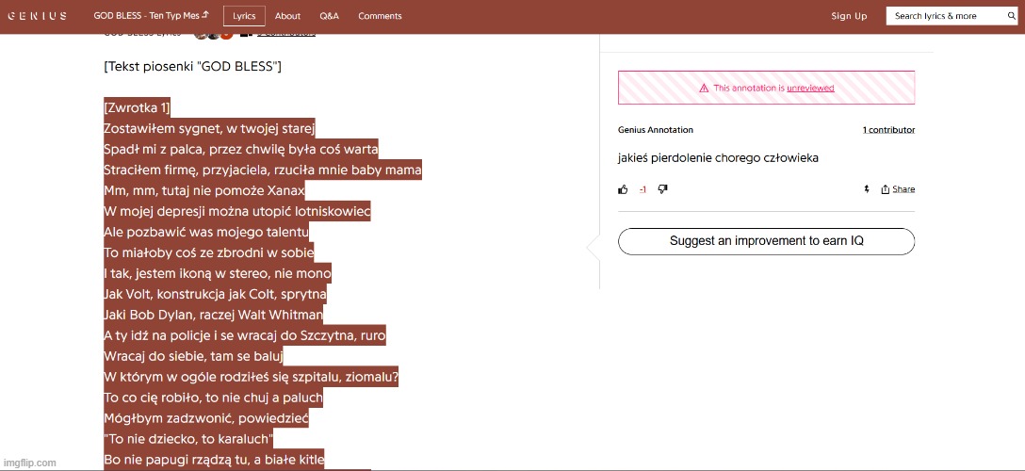The height and width of the screenshot is (471, 1025).
Task: Click lyric 'Jak Volt, konstrukcja jak Colt, sprytna'
Action: (215, 295)
